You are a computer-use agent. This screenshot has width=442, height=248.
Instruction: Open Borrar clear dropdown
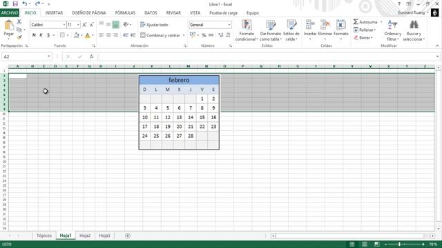(x=363, y=38)
